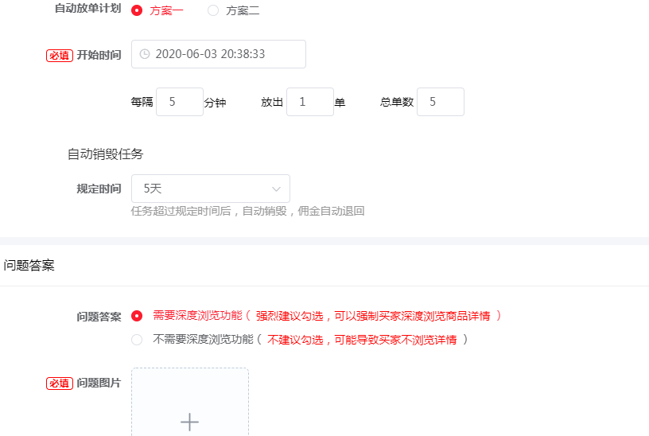Click the 放出 order count input
Screen dimensions: 649x436
[x=309, y=102]
